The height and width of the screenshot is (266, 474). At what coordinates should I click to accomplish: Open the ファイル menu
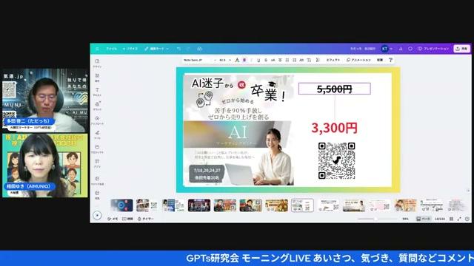111,49
